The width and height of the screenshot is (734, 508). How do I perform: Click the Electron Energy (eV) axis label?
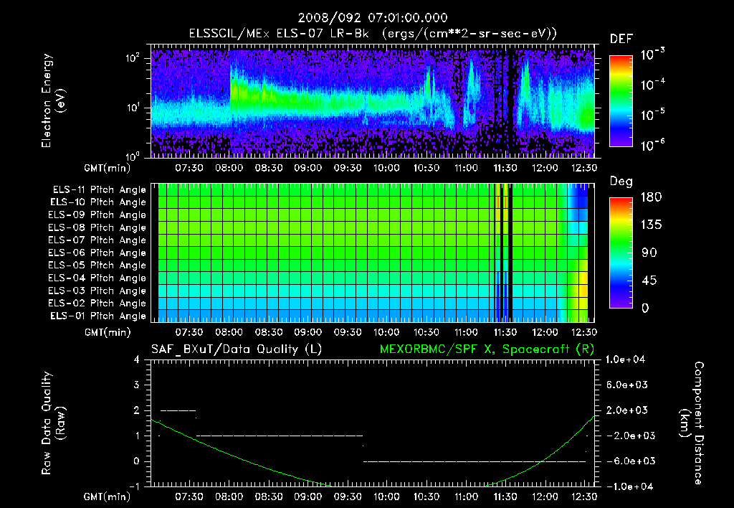click(53, 100)
